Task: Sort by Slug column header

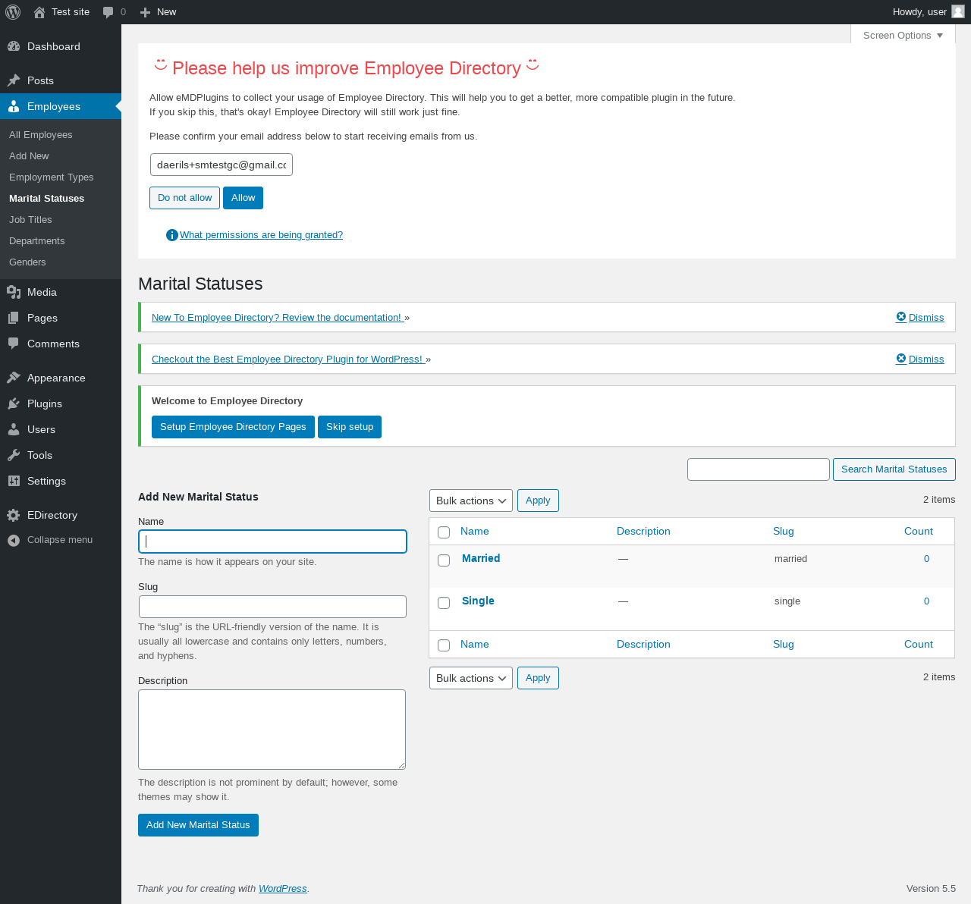Action: coord(784,532)
